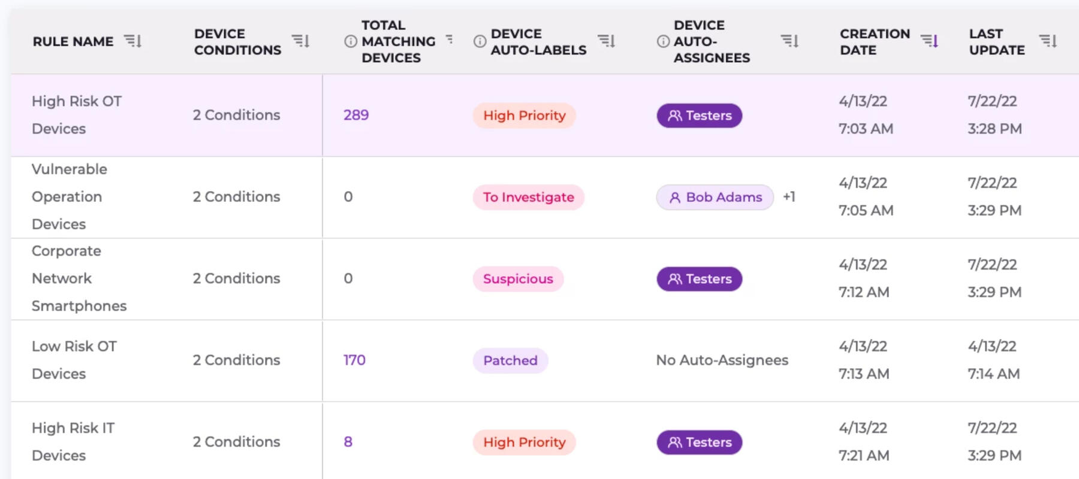This screenshot has width=1079, height=479.
Task: Sort table by Rule Name column icon
Action: 132,41
